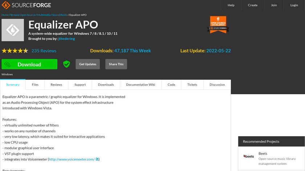Viewport: 305px width, 171px height.
Task: Click the green security shield icon
Action: tap(66, 64)
